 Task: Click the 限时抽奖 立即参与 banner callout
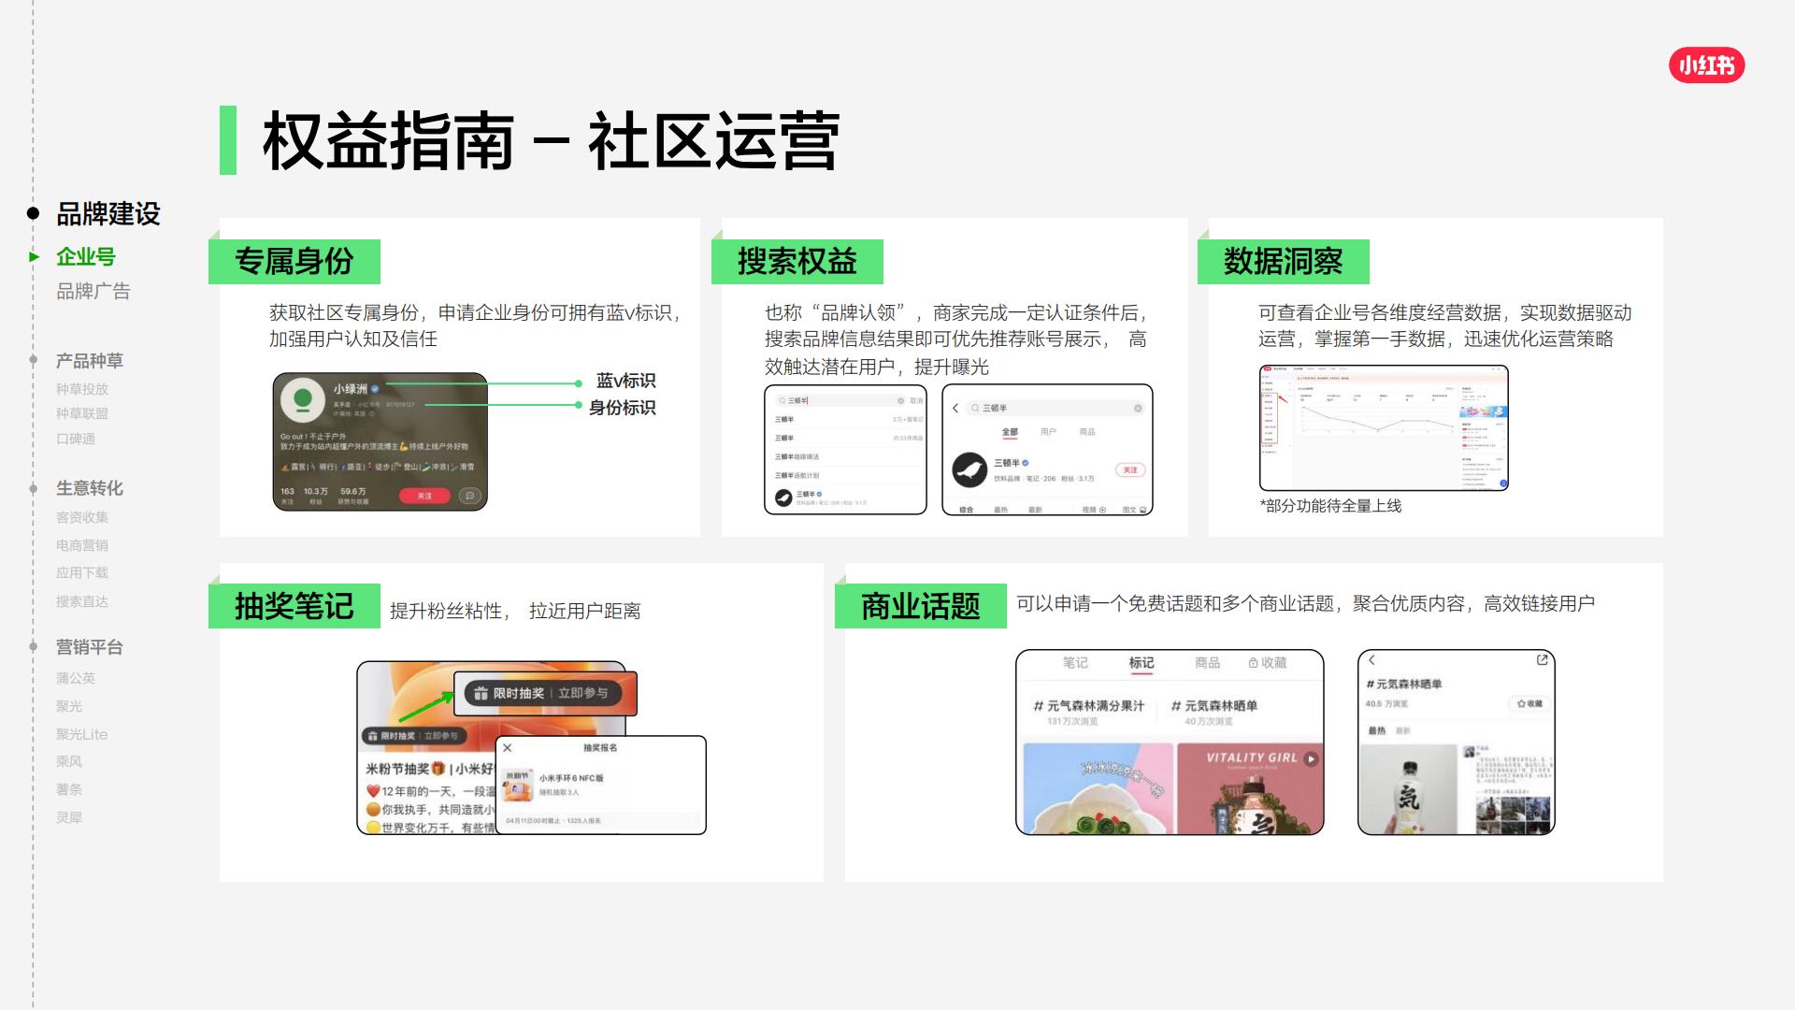coord(545,693)
